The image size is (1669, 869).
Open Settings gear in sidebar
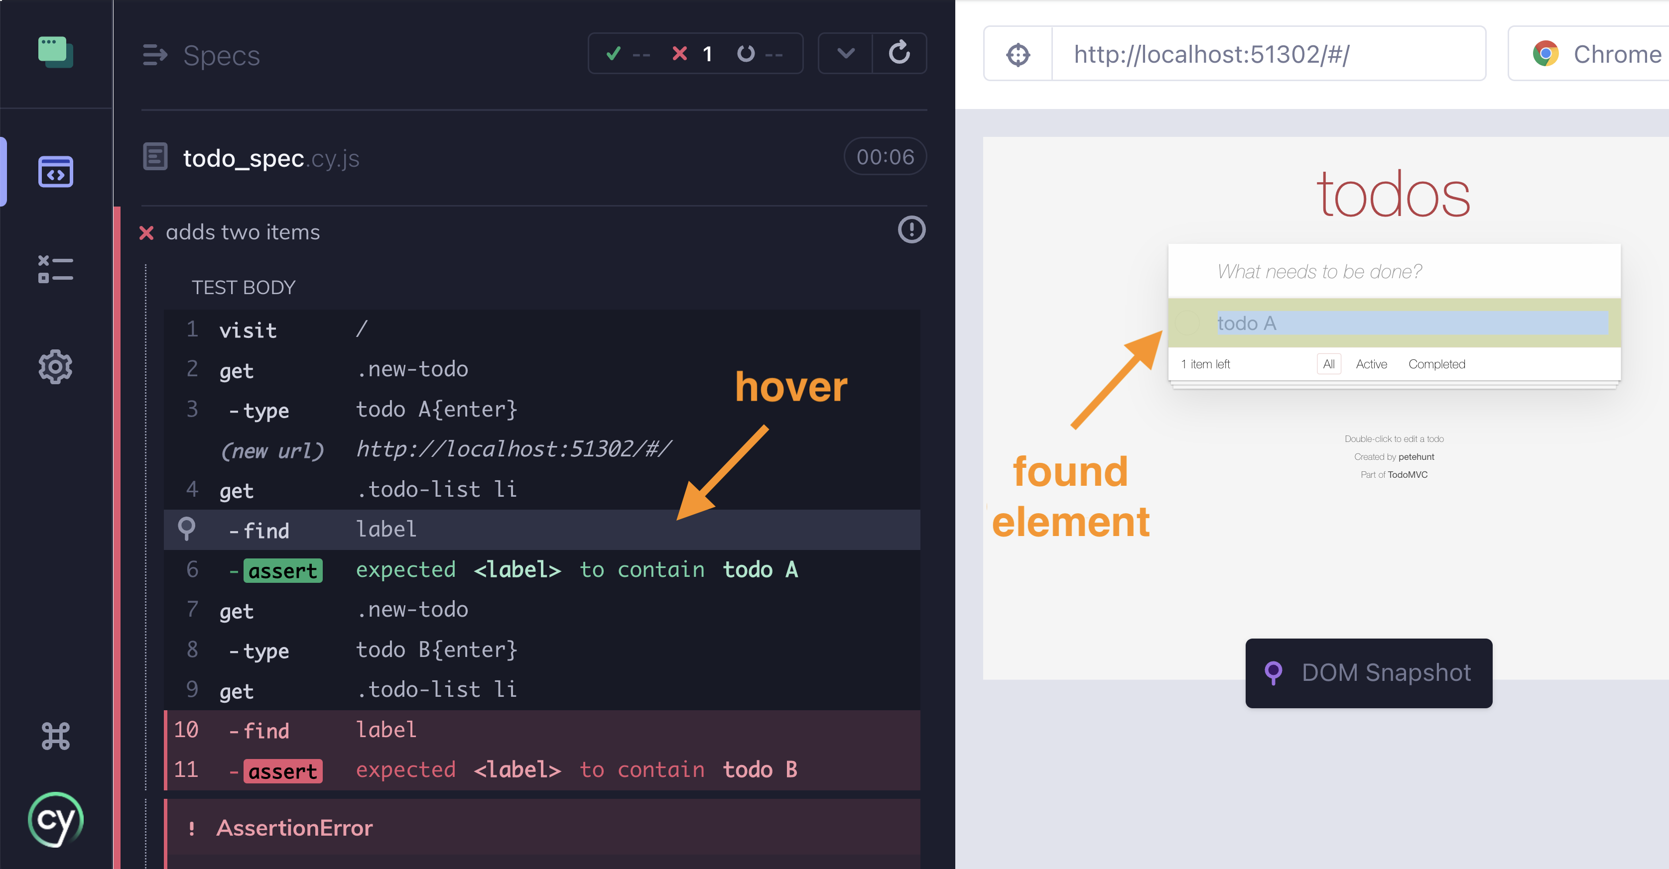55,367
